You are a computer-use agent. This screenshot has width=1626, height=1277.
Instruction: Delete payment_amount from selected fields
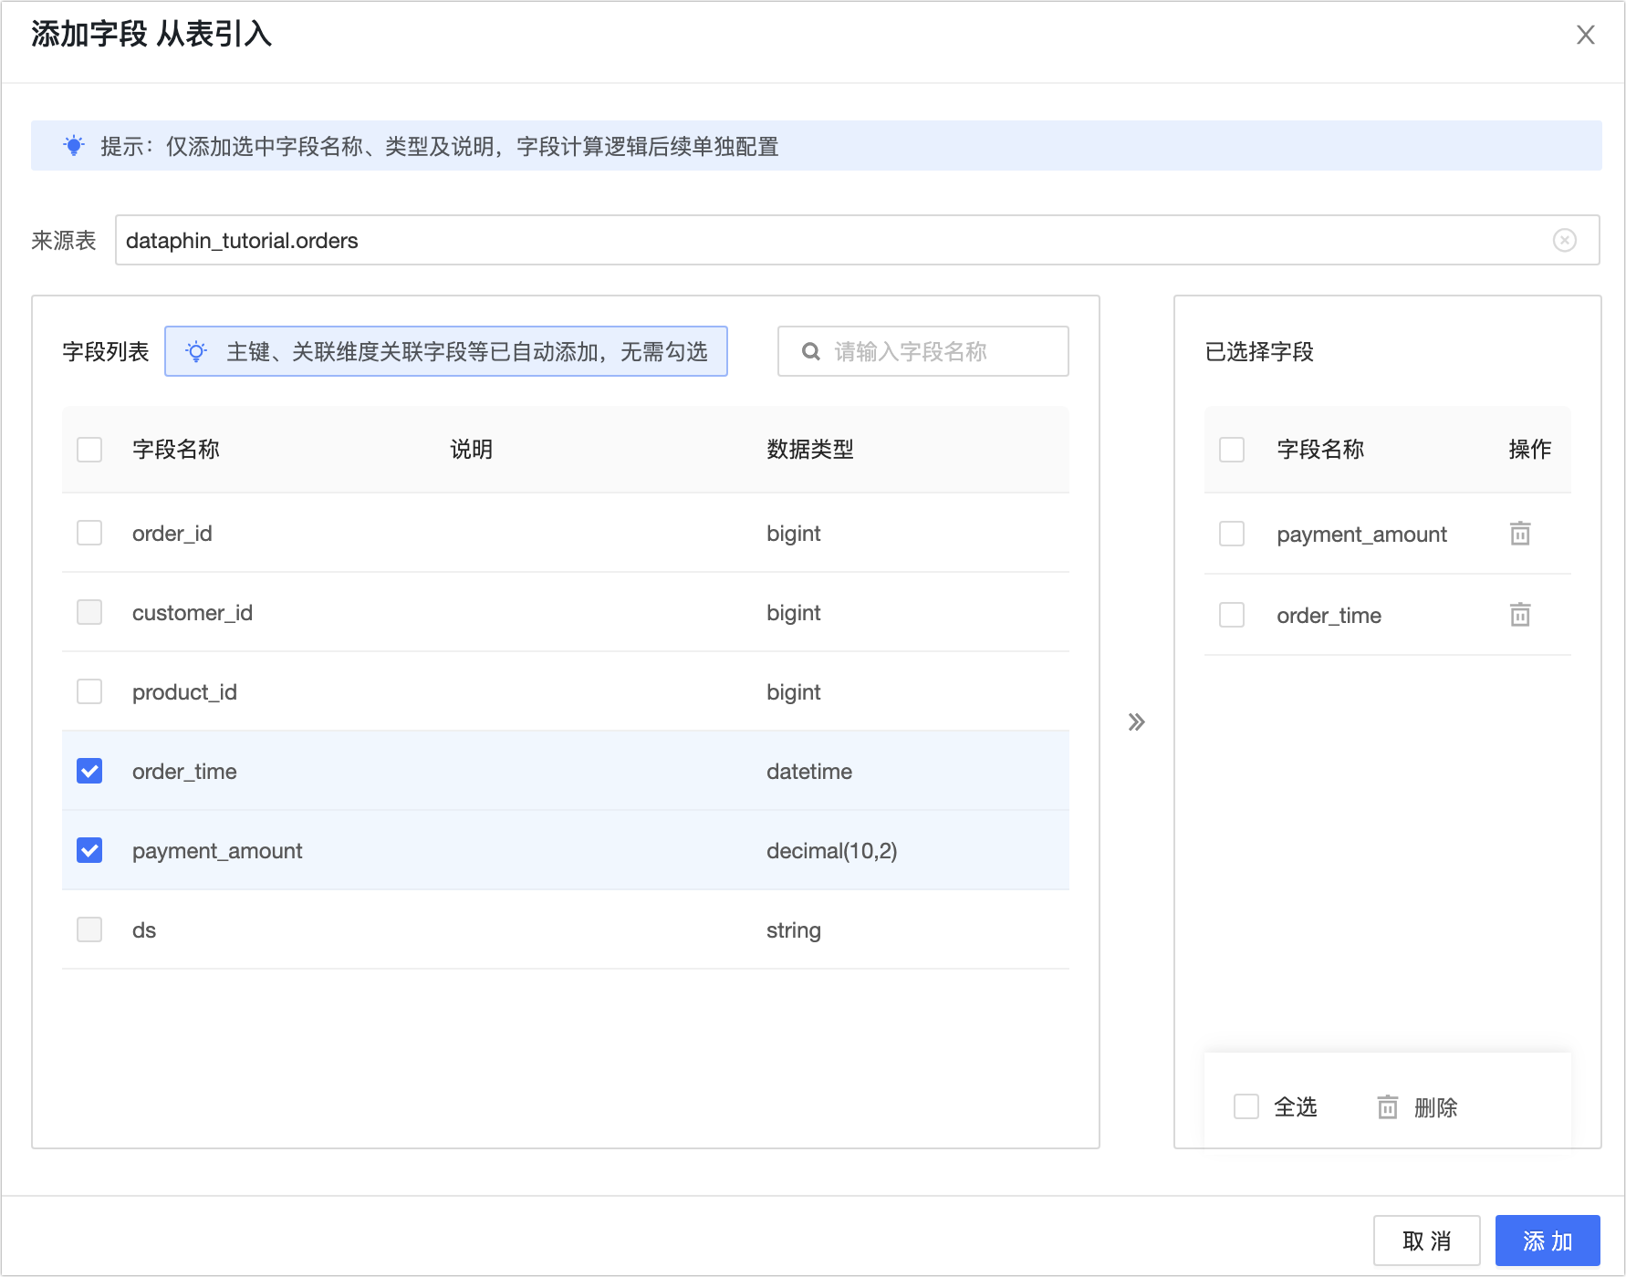1520,534
